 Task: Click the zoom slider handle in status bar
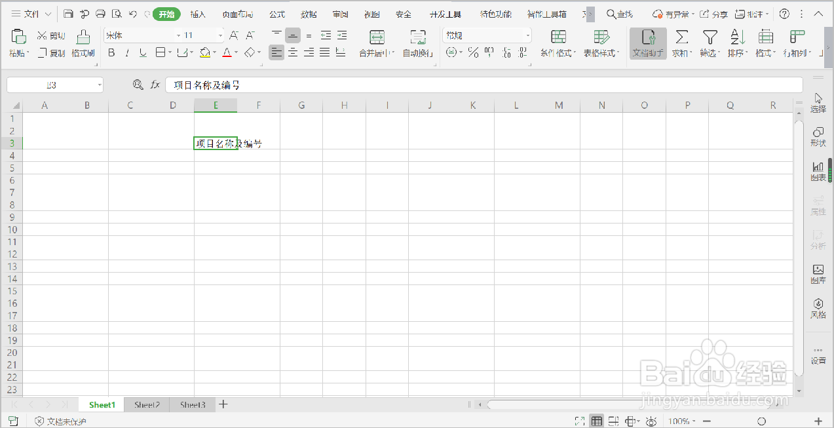click(761, 421)
